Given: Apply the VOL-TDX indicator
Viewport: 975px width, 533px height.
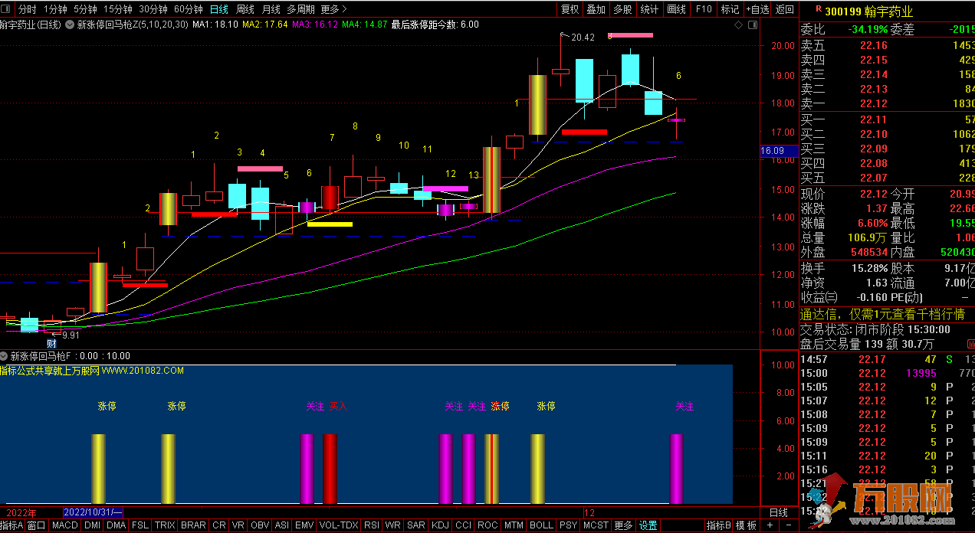Looking at the screenshot, I should coord(338,525).
